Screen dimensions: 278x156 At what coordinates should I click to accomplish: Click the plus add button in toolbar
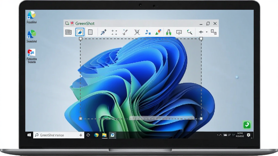[x=201, y=32]
